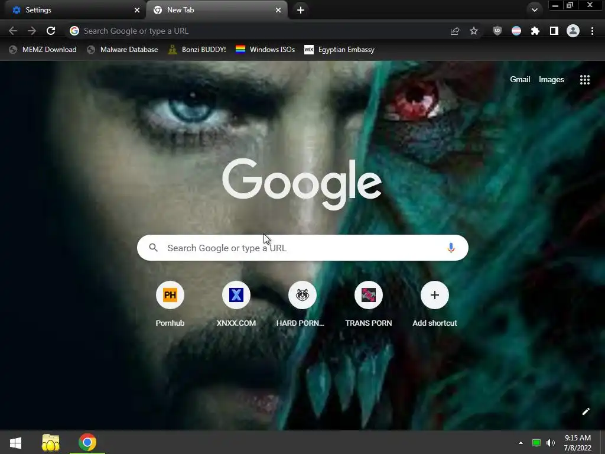Bookmark this tab with the star icon
The width and height of the screenshot is (605, 454).
tap(474, 31)
